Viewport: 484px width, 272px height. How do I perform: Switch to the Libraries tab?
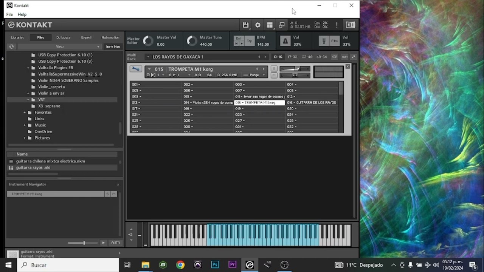click(x=17, y=37)
